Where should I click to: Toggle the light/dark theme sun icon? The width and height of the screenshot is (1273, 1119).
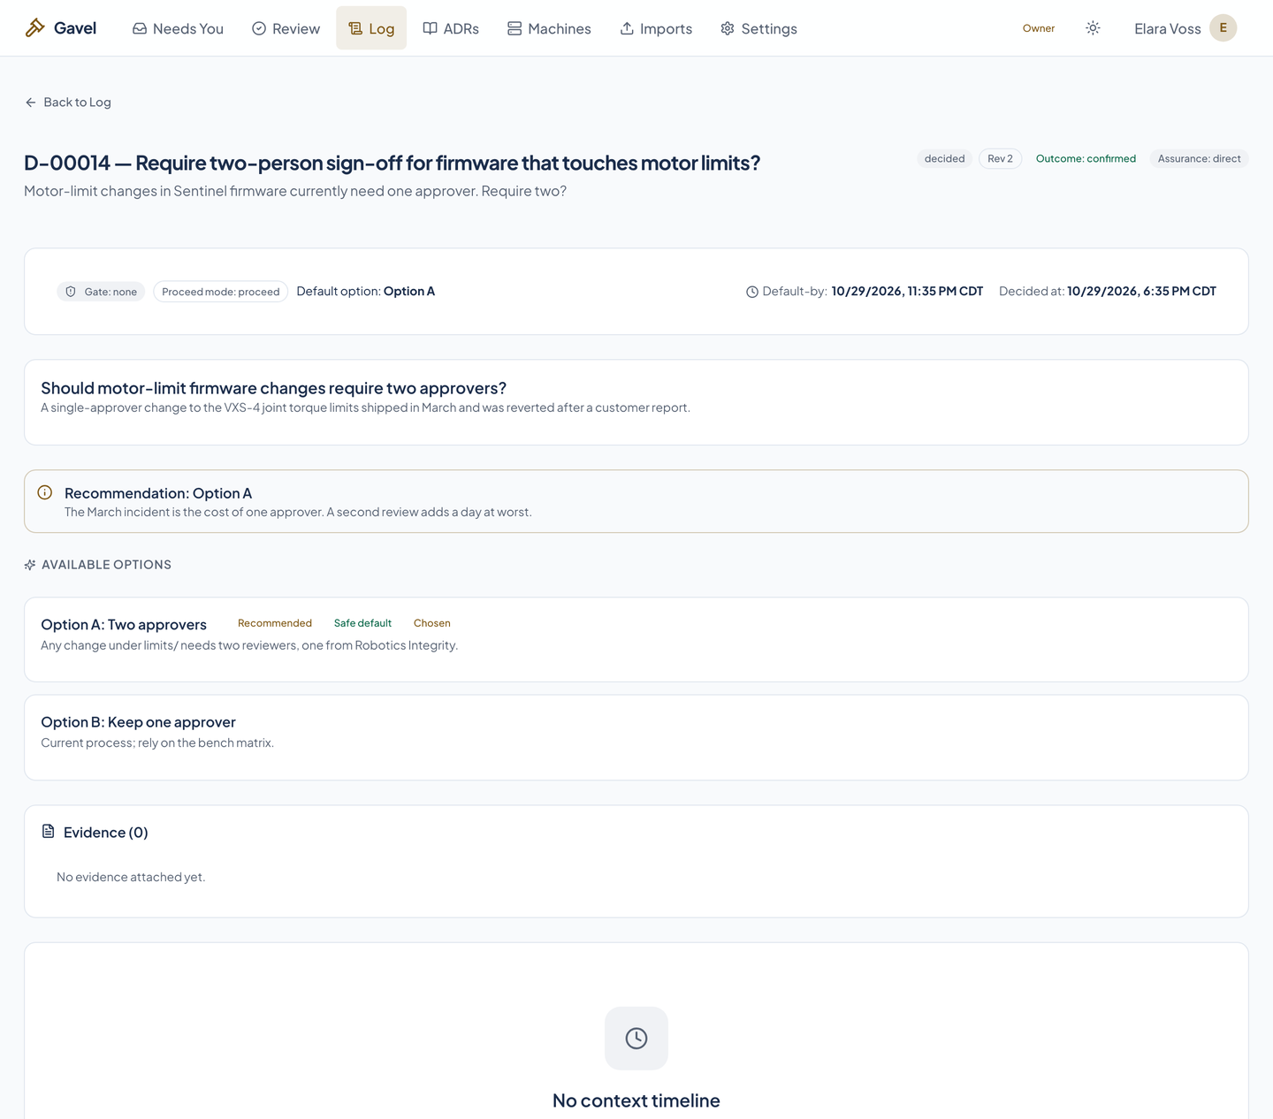[x=1093, y=28]
